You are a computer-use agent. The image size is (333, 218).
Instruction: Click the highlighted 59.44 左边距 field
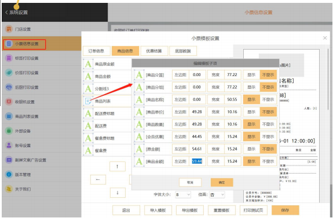coord(197,161)
